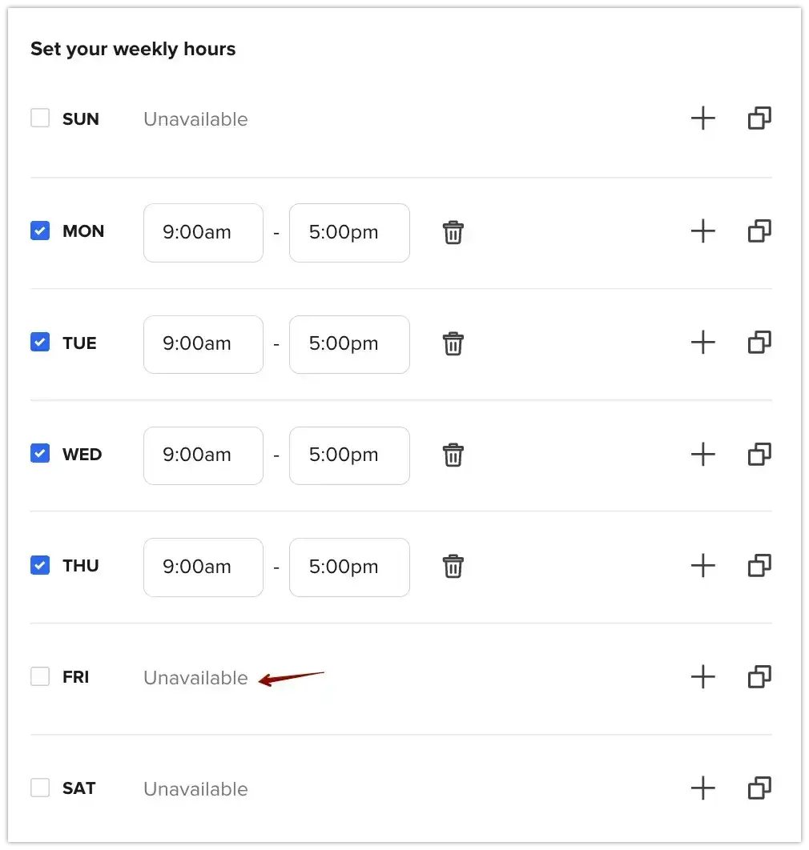The width and height of the screenshot is (809, 850).
Task: Open Tuesday's end time field
Action: [x=349, y=343]
